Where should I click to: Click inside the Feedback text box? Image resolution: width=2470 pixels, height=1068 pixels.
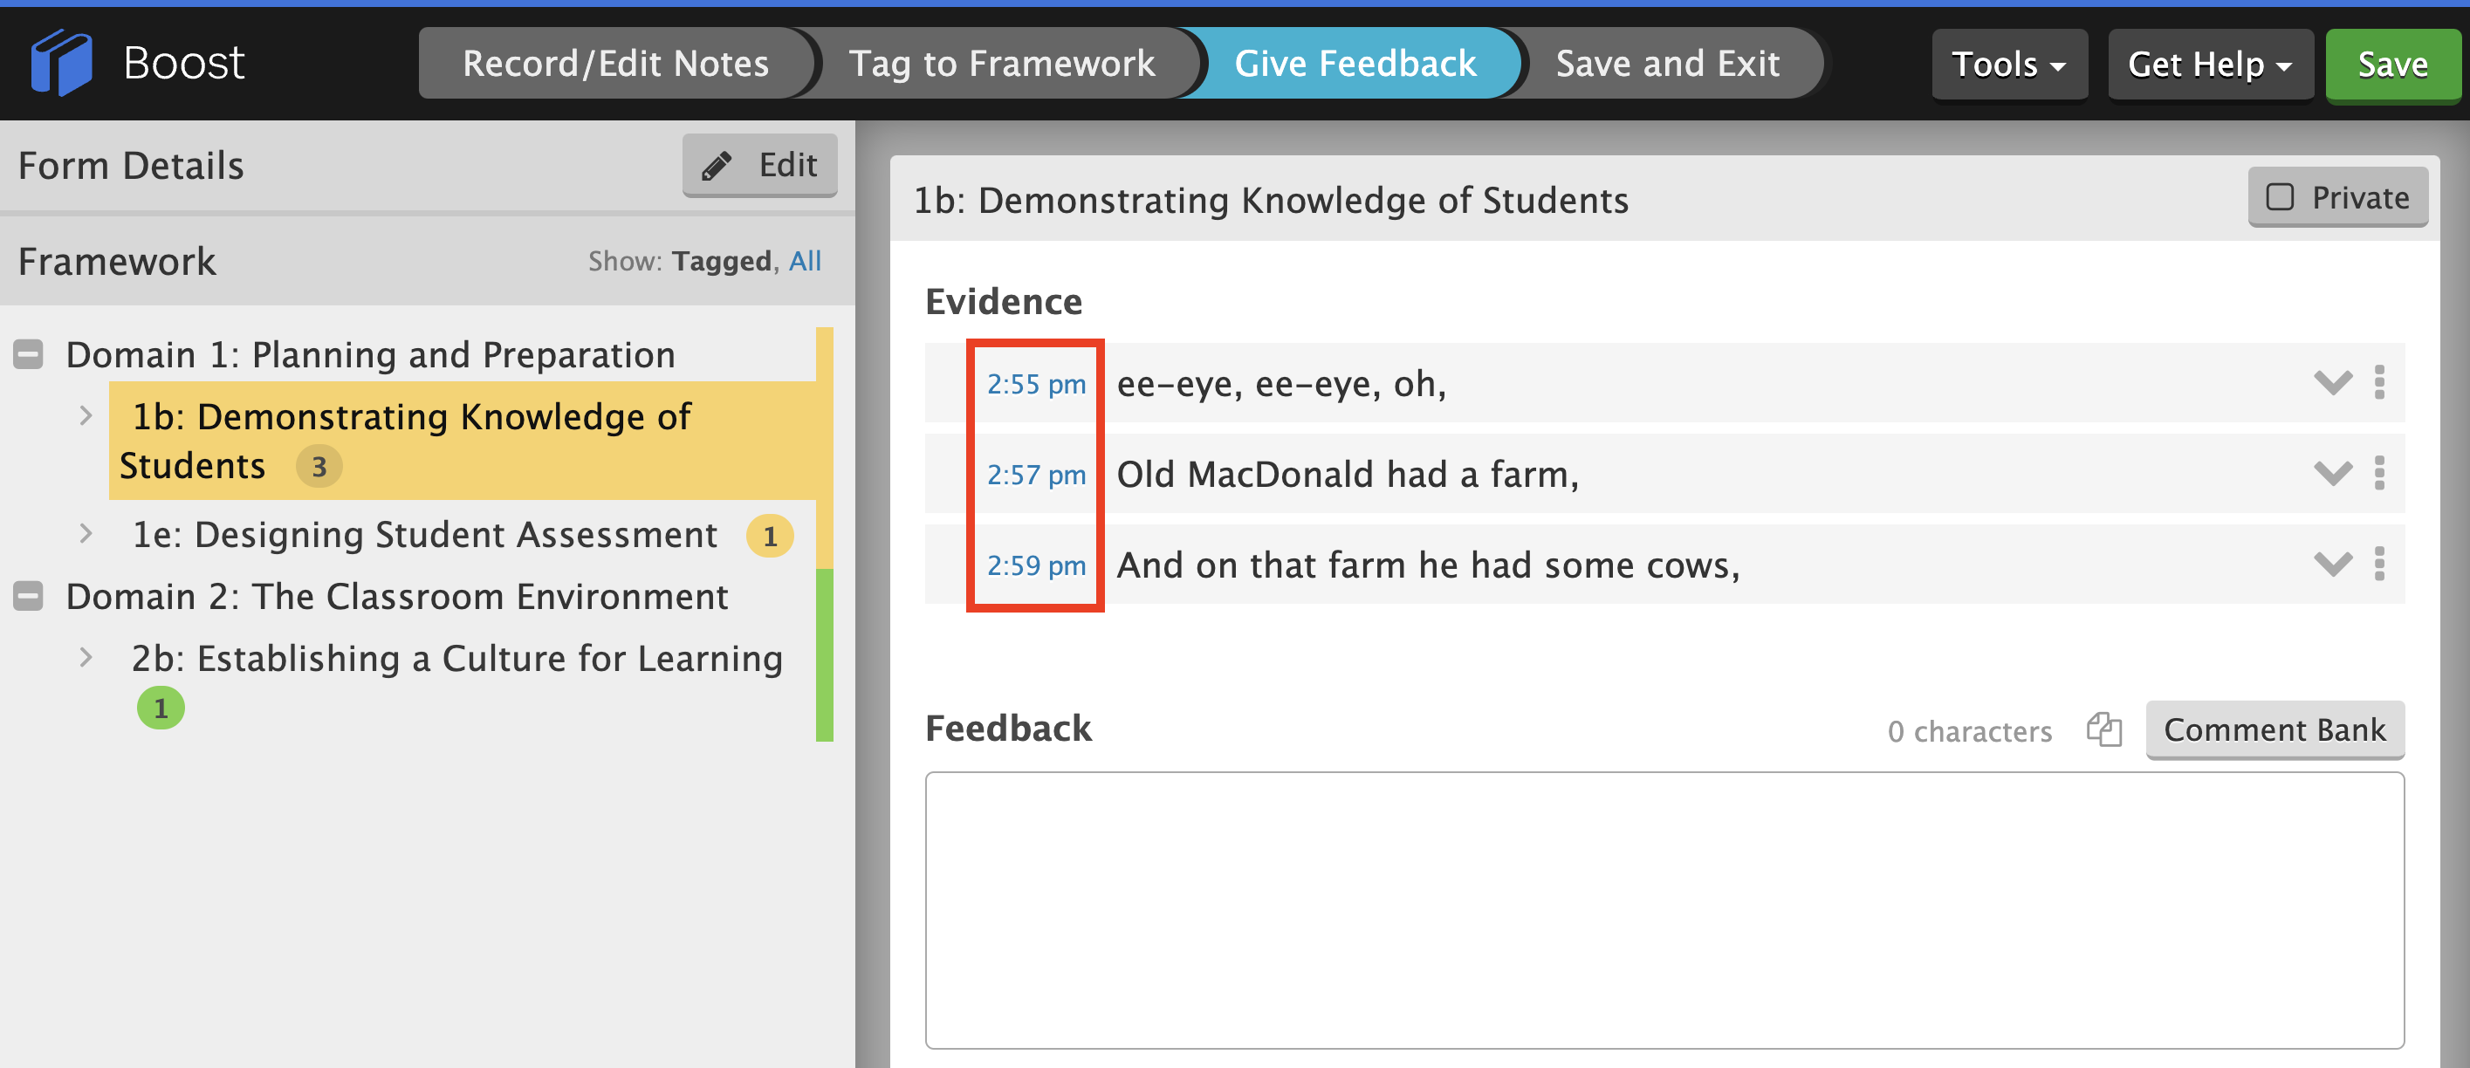tap(1664, 910)
